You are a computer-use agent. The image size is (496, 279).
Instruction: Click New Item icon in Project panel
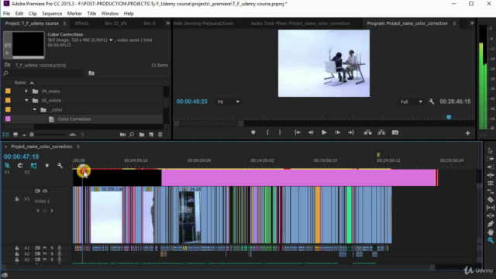coord(151,134)
